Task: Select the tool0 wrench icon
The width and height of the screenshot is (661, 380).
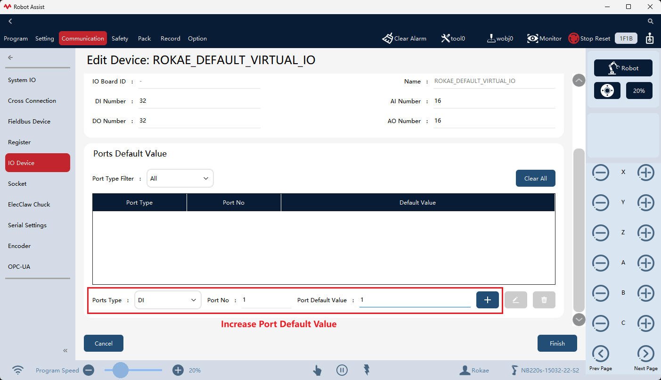Action: [x=445, y=39]
